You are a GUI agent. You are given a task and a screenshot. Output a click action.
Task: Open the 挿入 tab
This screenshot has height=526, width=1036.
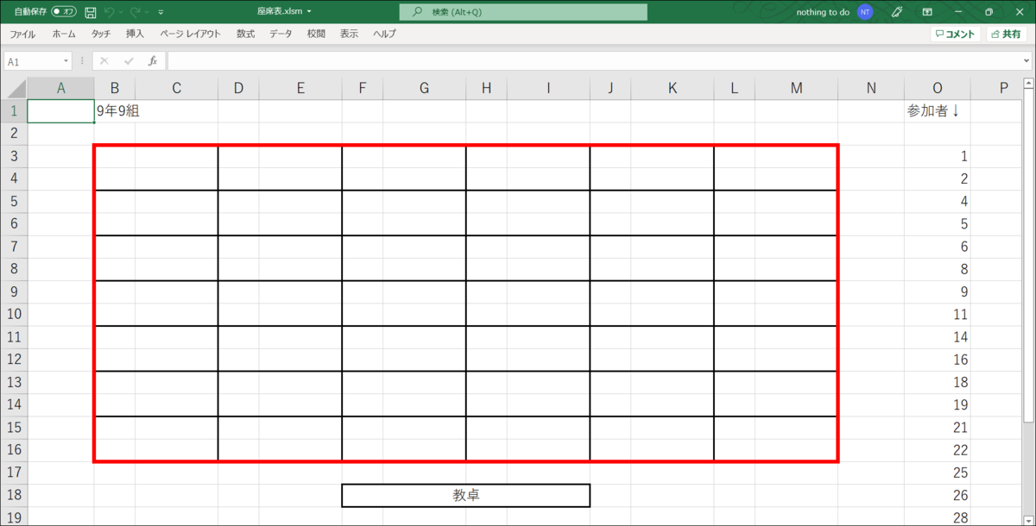click(x=135, y=34)
